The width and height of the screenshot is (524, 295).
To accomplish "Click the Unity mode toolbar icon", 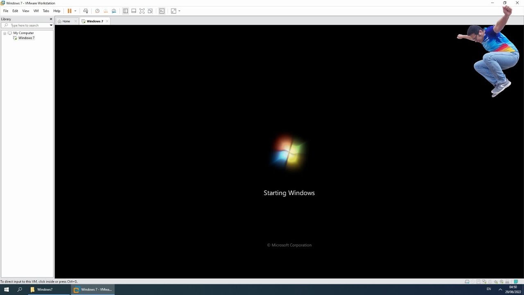I will coord(150,11).
